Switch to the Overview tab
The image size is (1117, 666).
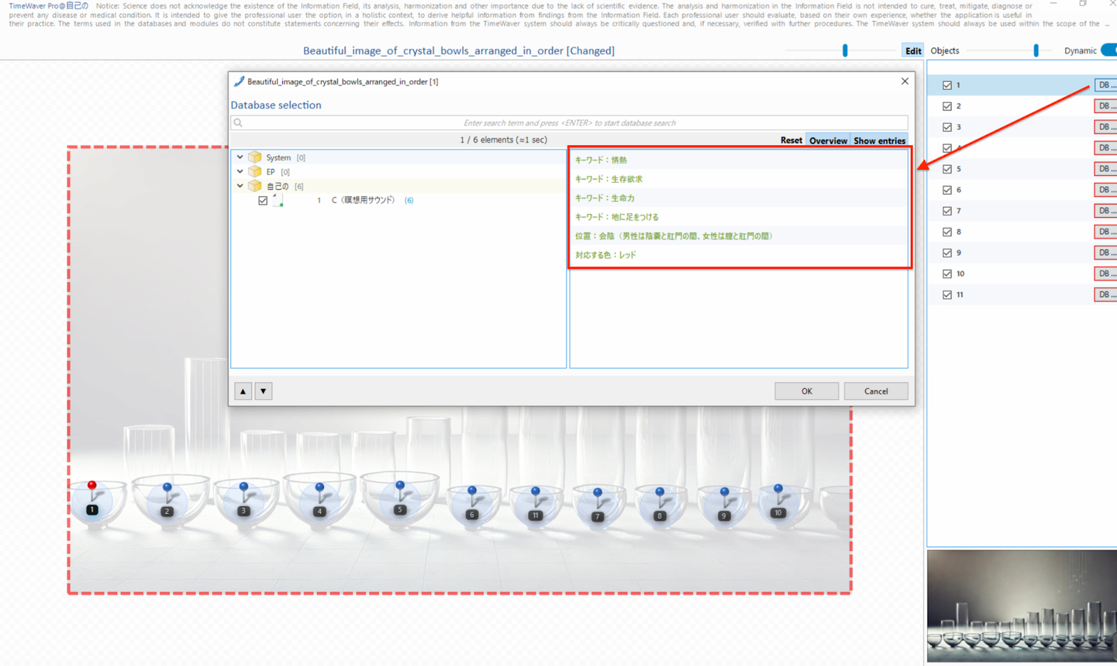click(x=828, y=140)
